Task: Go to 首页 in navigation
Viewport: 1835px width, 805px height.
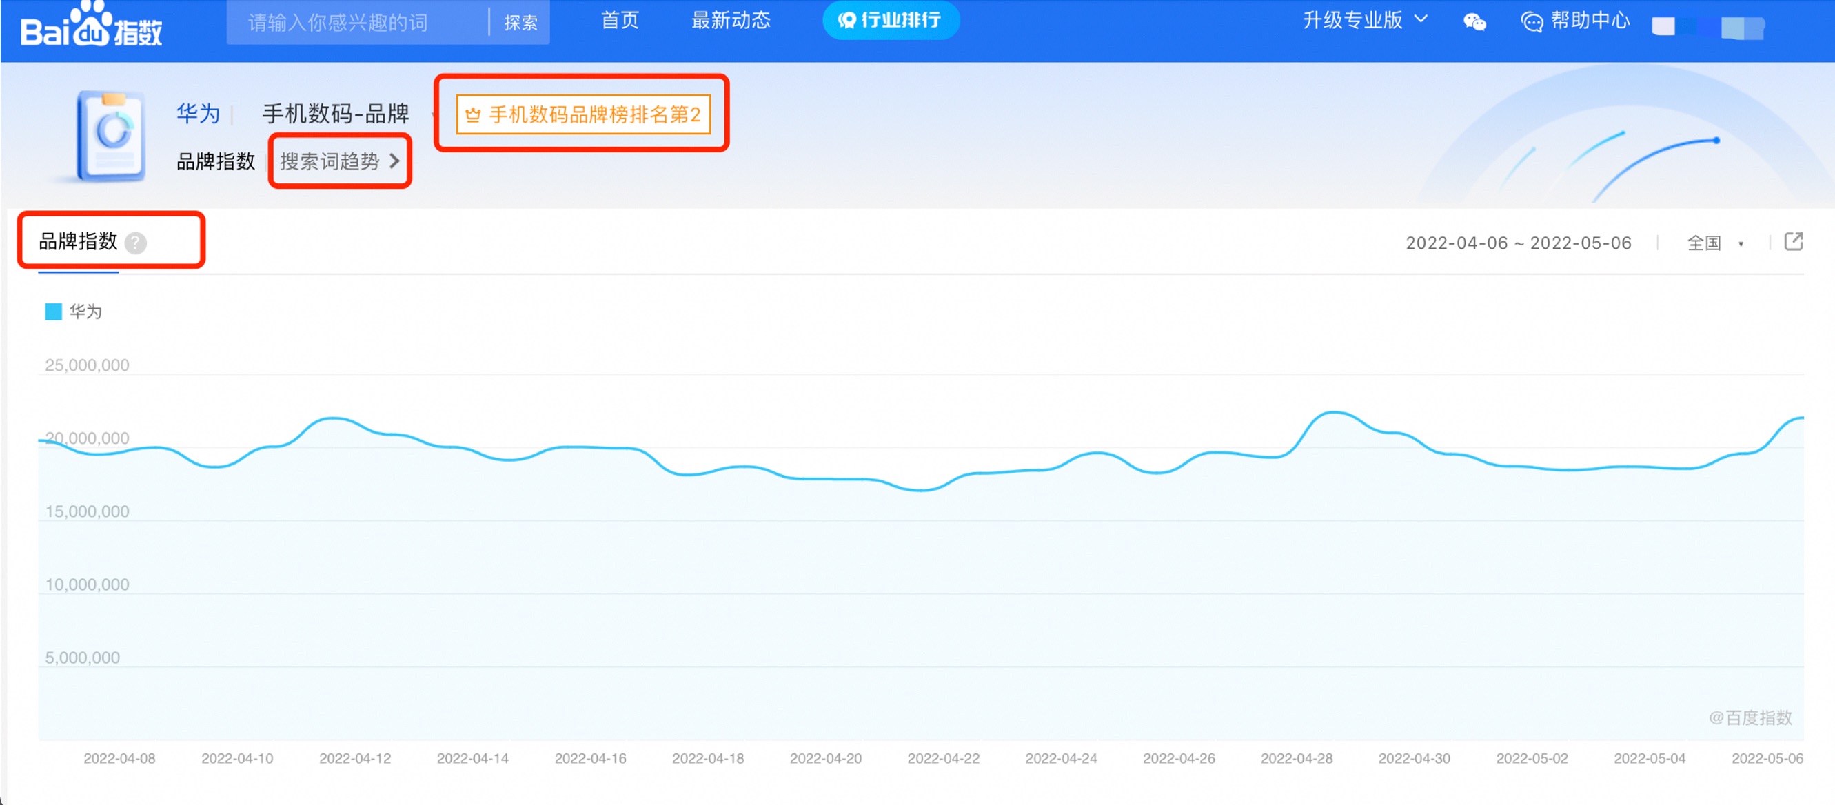Action: tap(620, 20)
